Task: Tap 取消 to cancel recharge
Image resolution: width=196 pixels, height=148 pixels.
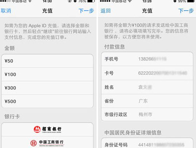Action: tap(6, 11)
